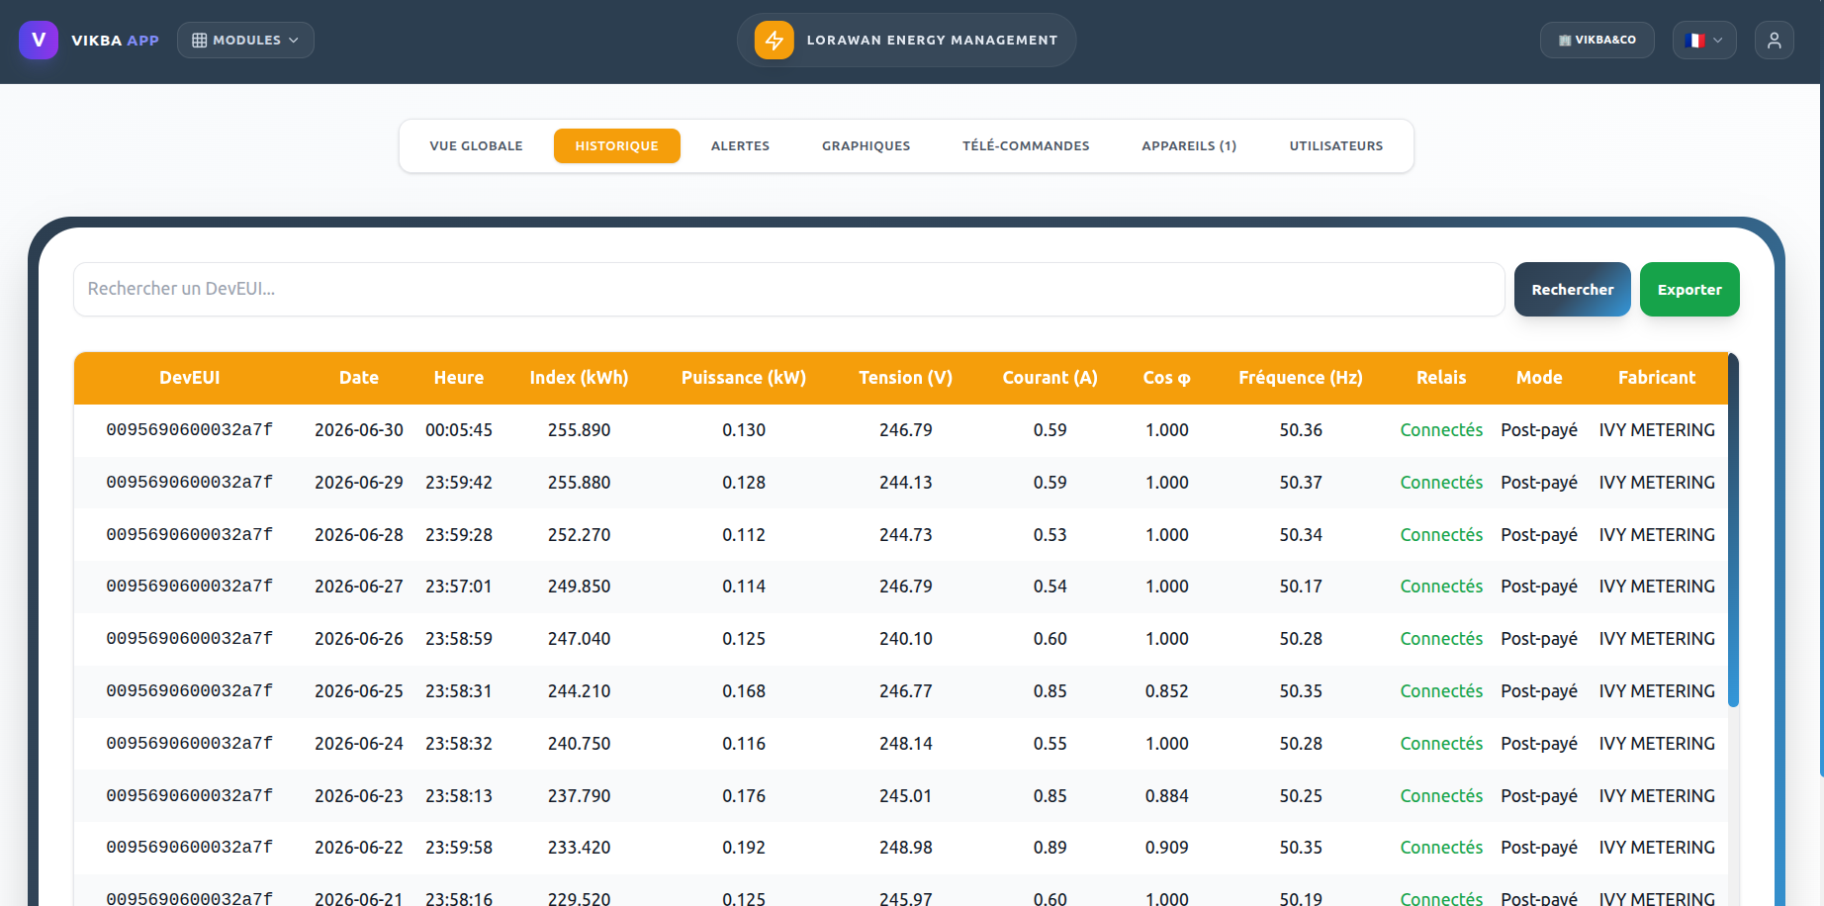Click the current value 0.89
Image resolution: width=1824 pixels, height=906 pixels.
point(1049,848)
